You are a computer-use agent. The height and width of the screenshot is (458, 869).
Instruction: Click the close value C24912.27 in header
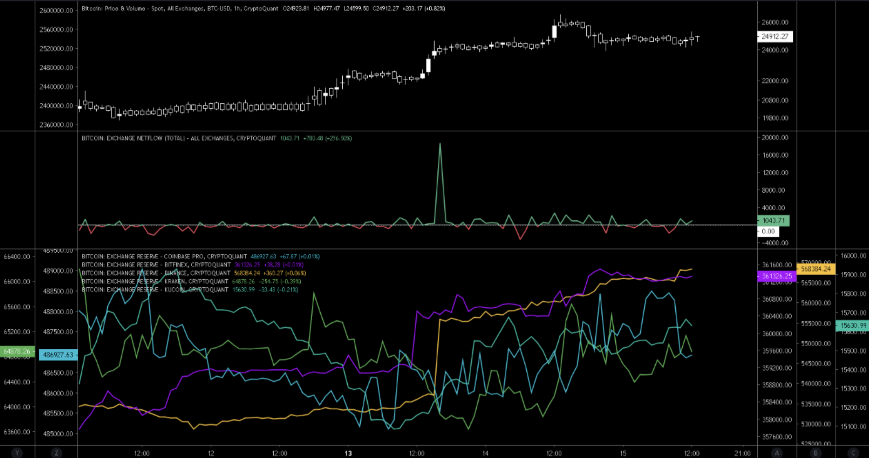click(x=385, y=9)
